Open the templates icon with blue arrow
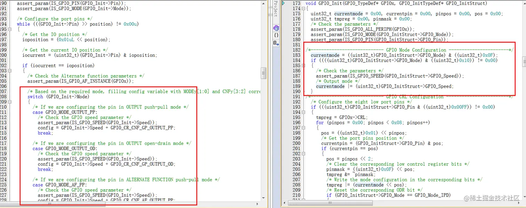The height and width of the screenshot is (208, 526). [276, 43]
